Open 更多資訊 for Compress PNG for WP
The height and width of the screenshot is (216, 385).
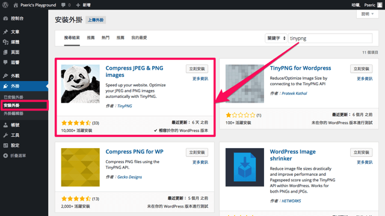coord(200,162)
